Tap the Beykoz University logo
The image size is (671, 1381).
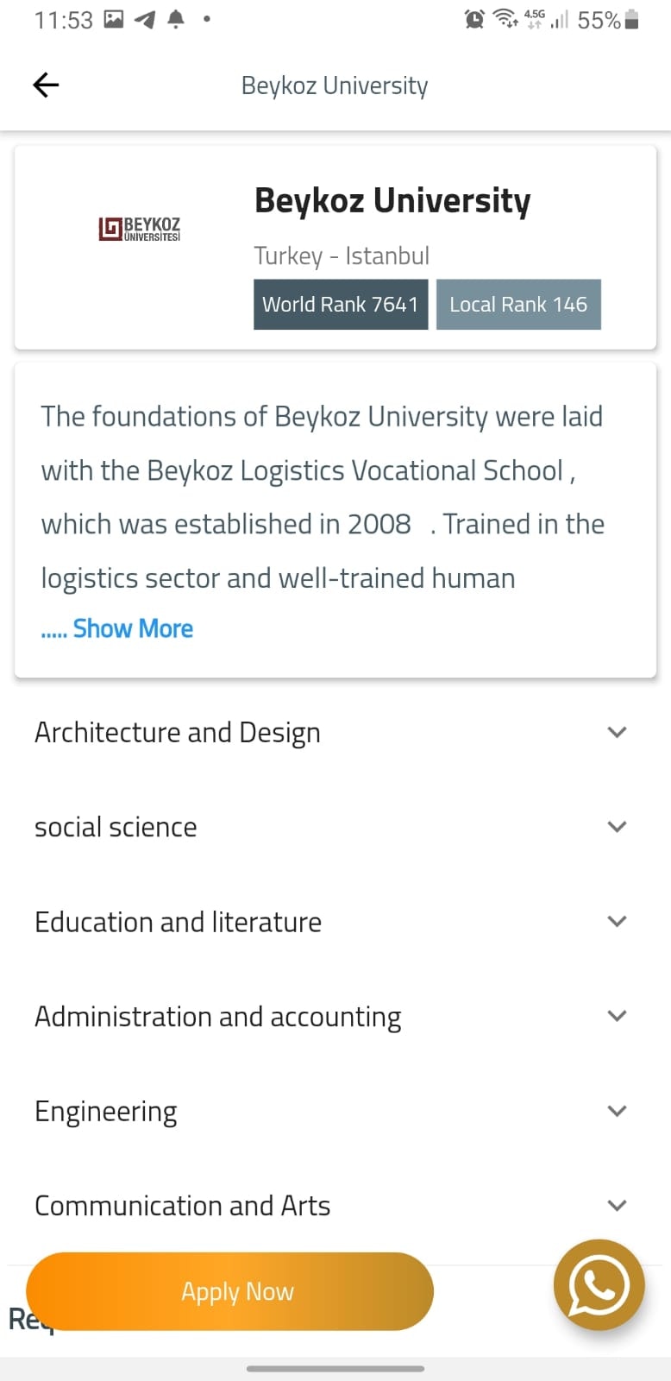point(140,229)
